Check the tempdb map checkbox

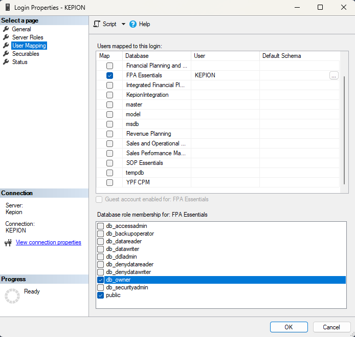[109, 173]
